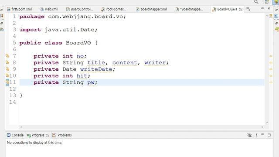This screenshot has width=279, height=157.
Task: Open the Problems view tab
Action: [x=62, y=135]
